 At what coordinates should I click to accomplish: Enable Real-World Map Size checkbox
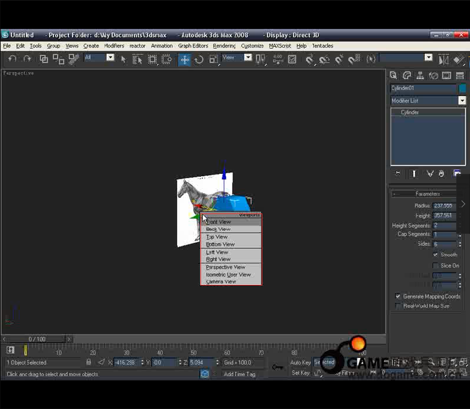coord(398,306)
